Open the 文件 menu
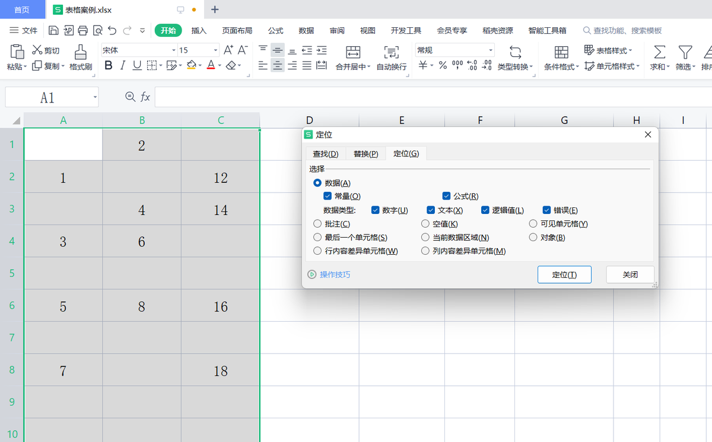 (x=24, y=30)
